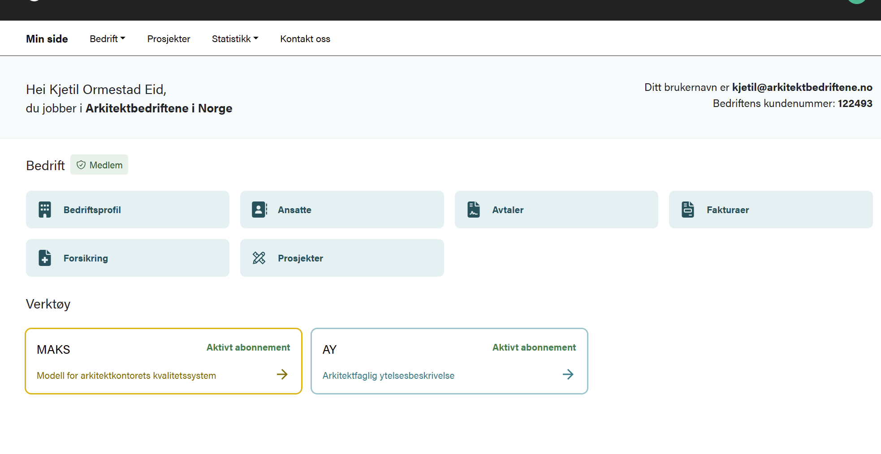881x454 pixels.
Task: Click the greeting Hei Kjetil Ormestad Eid
Action: pyautogui.click(x=96, y=90)
